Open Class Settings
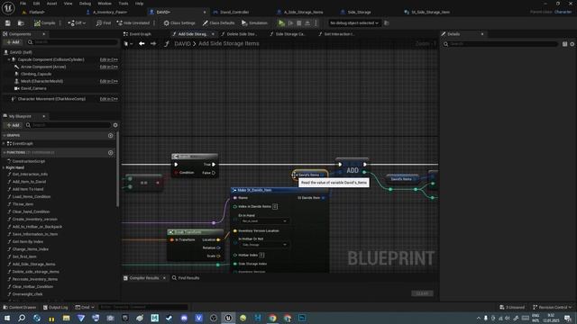The image size is (577, 324). [x=179, y=23]
